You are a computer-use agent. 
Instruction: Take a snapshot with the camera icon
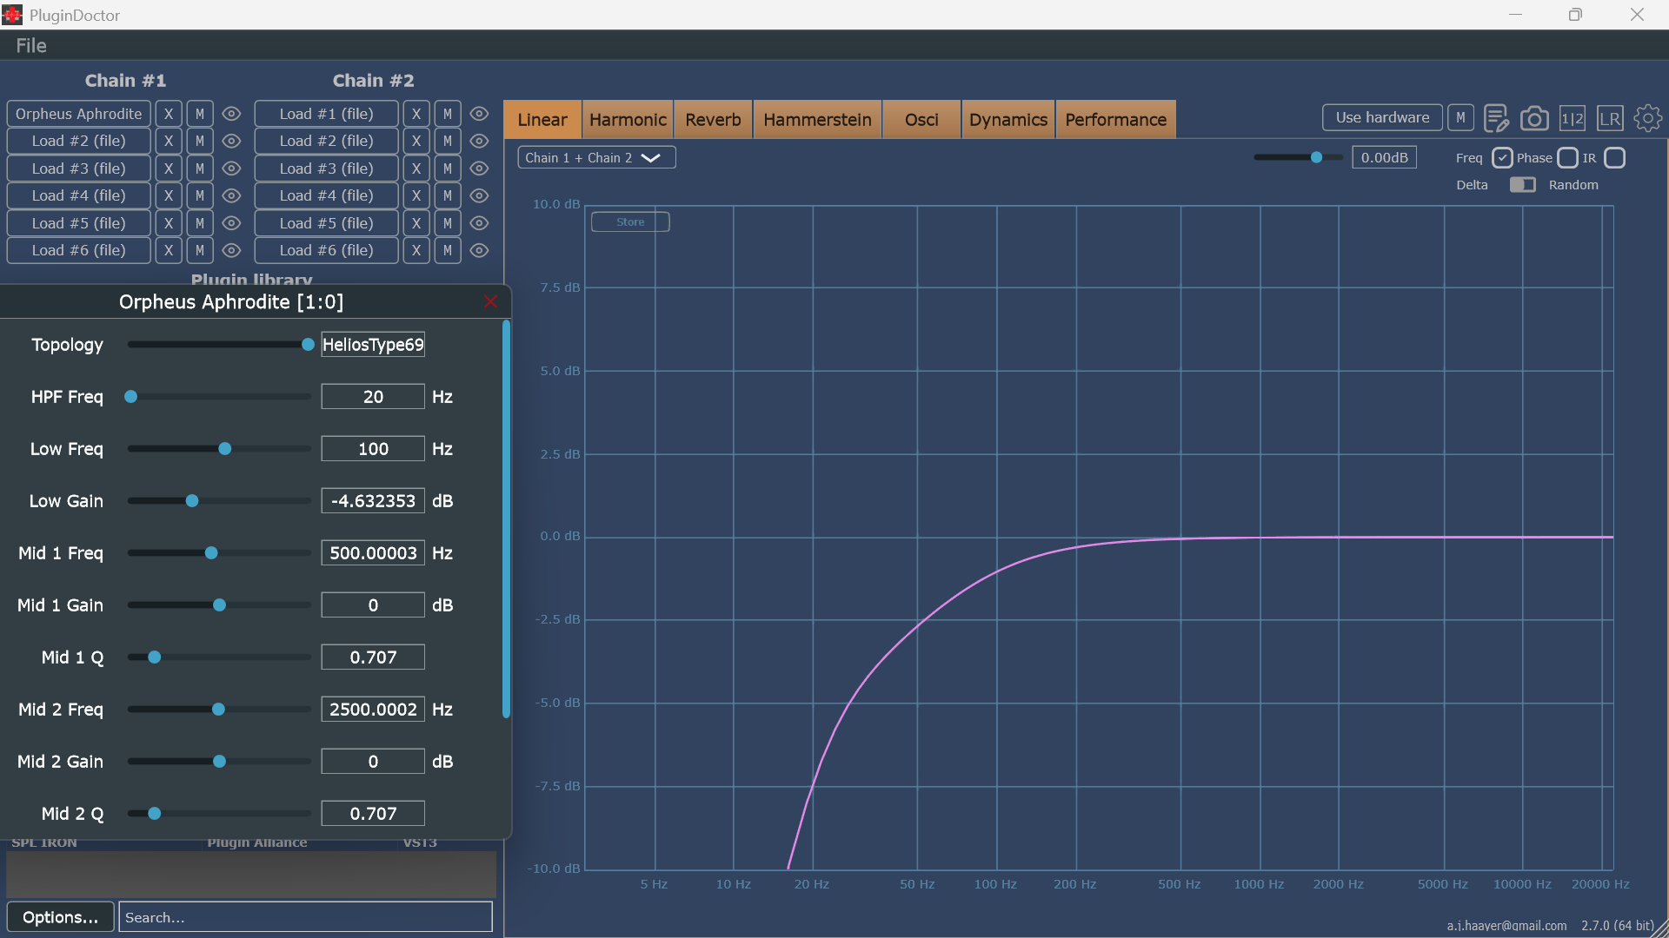(1534, 118)
